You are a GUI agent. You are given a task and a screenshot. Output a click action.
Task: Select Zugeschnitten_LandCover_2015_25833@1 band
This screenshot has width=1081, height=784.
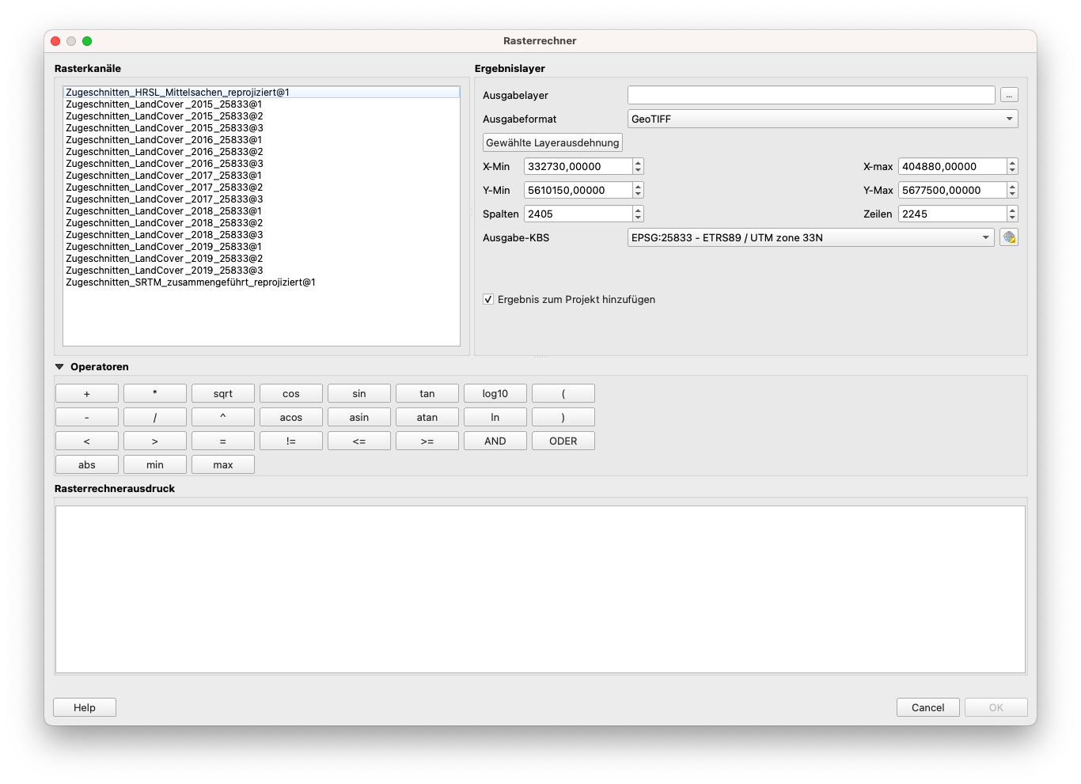coord(261,104)
